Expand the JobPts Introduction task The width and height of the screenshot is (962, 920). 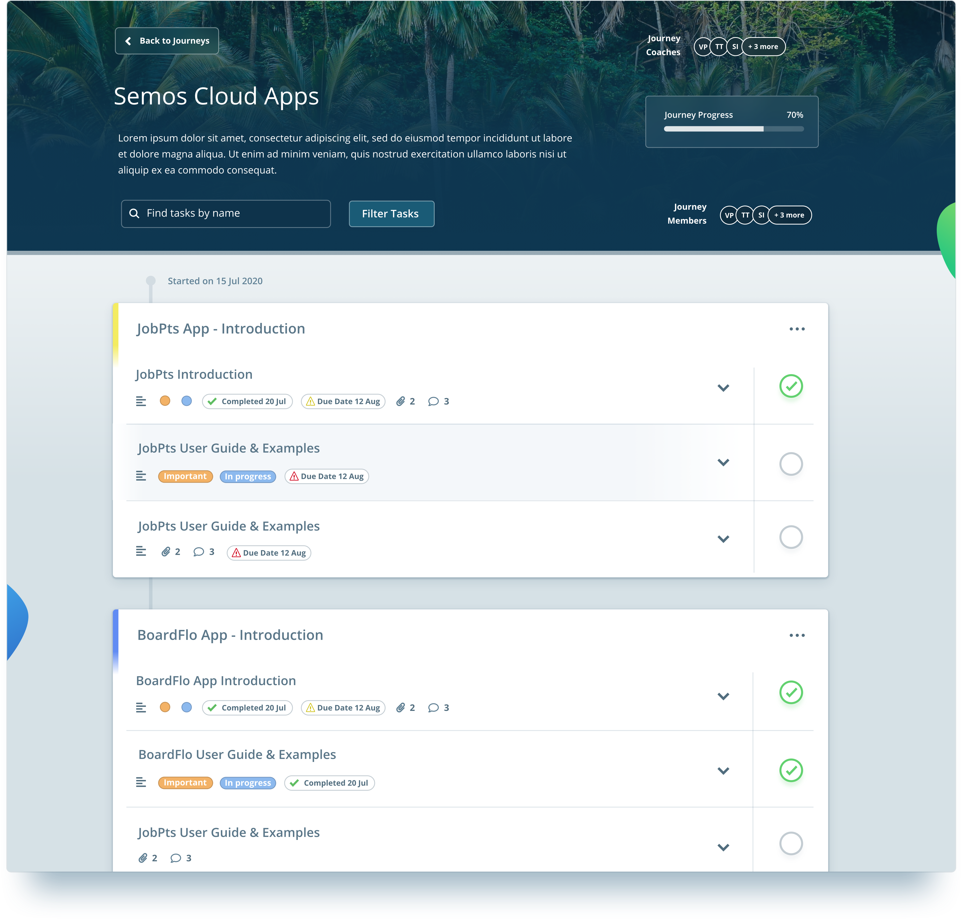(x=723, y=387)
